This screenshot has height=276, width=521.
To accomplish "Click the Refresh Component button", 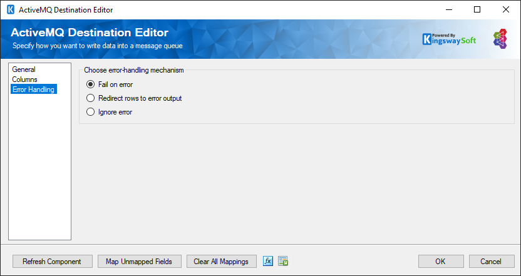I will [x=53, y=262].
